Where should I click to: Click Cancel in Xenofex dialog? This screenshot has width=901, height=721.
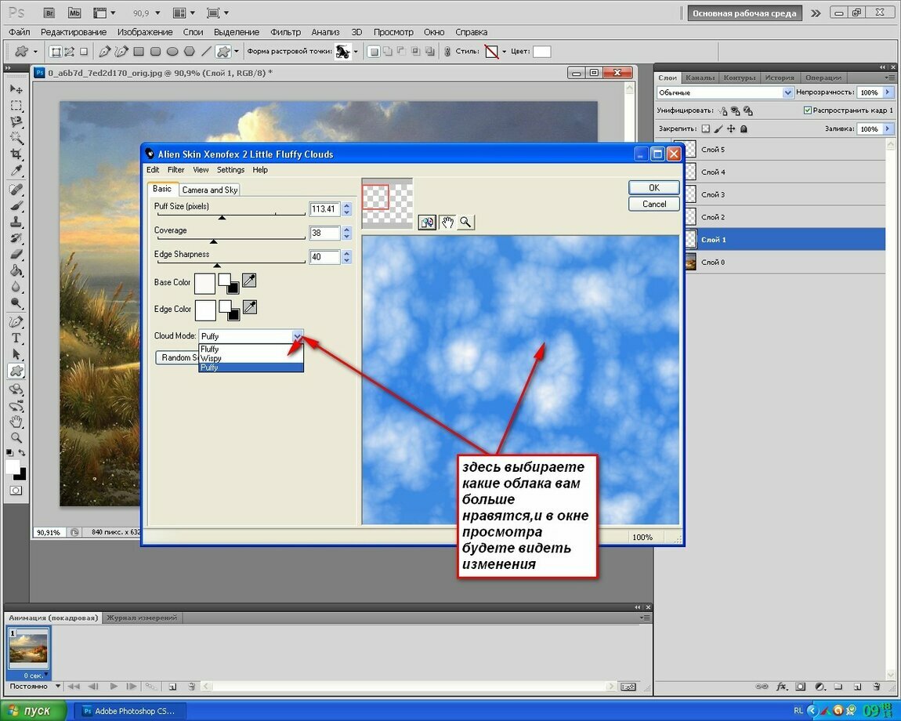(654, 204)
